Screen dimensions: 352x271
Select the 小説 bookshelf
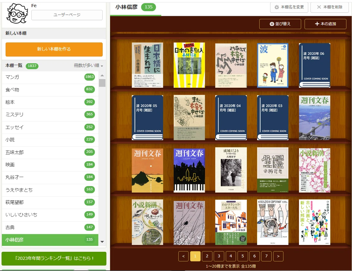50,140
